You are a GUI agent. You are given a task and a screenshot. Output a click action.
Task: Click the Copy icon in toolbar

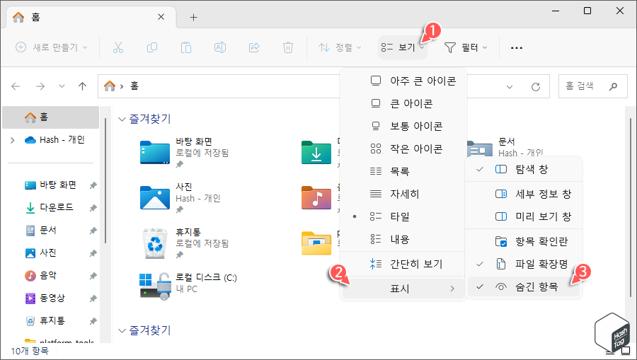[152, 47]
